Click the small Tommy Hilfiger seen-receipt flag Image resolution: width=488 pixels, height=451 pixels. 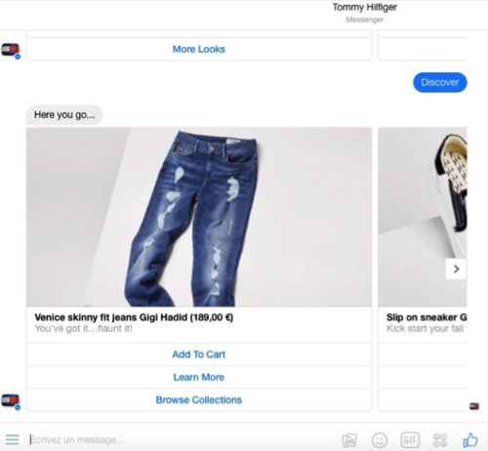point(474,406)
